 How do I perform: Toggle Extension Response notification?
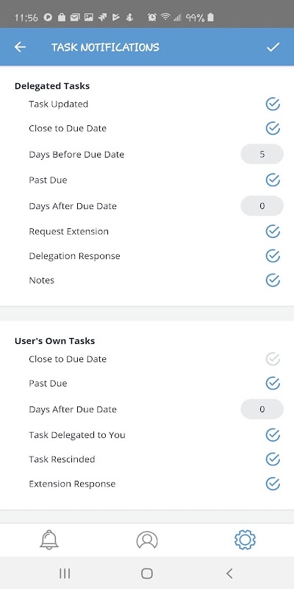[x=273, y=484]
